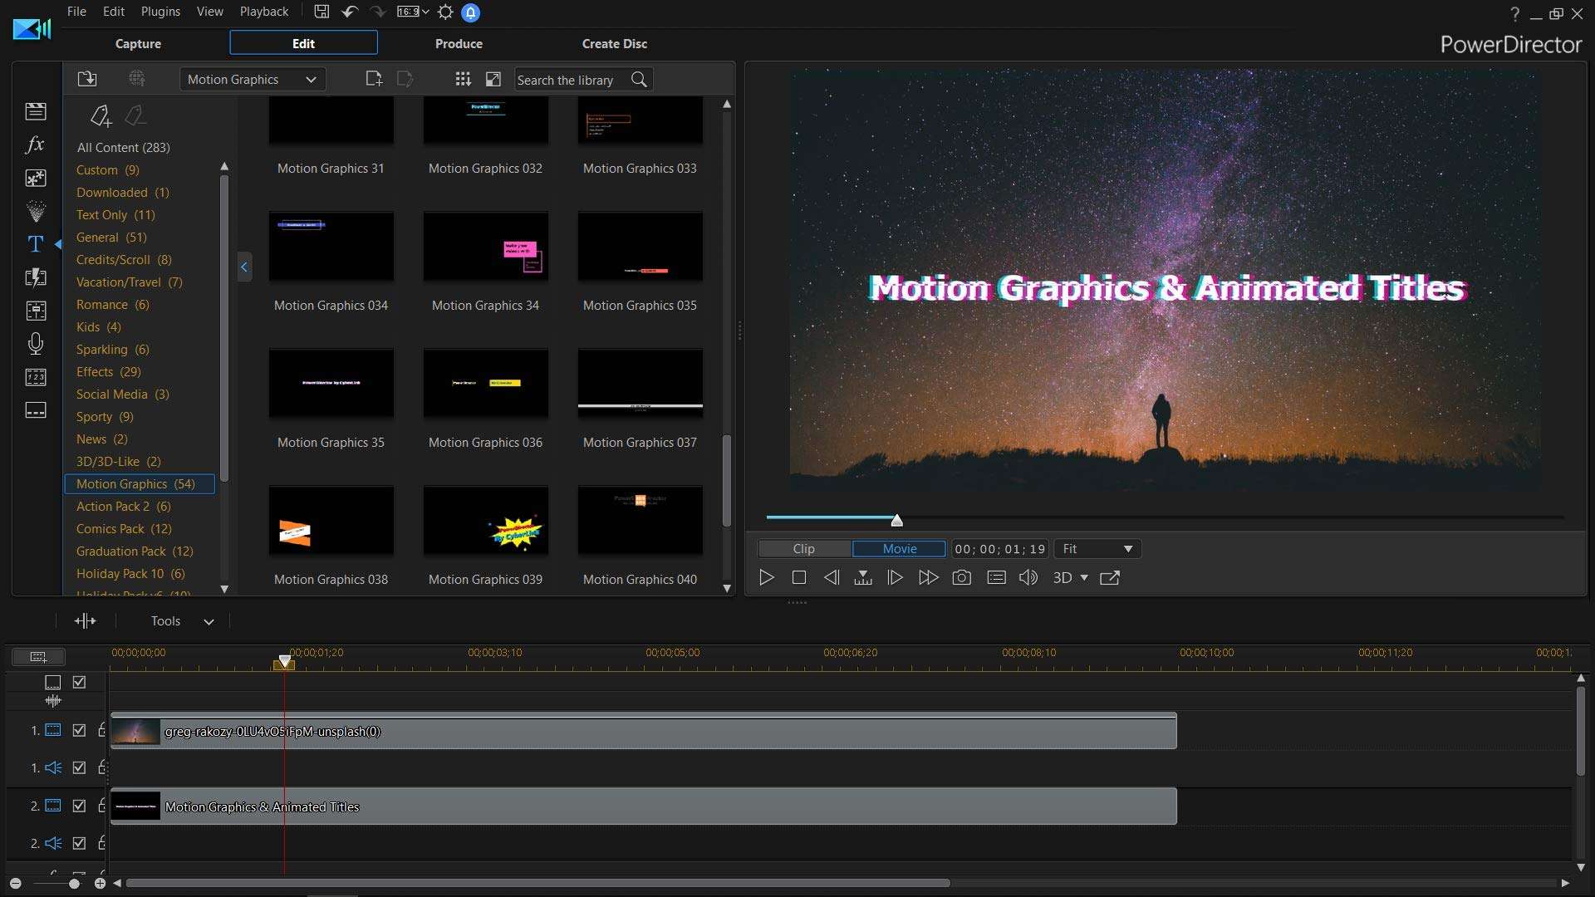
Task: Open the Fit zoom dropdown
Action: point(1097,548)
